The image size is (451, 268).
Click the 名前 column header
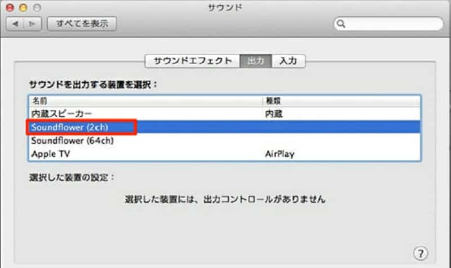click(x=145, y=101)
